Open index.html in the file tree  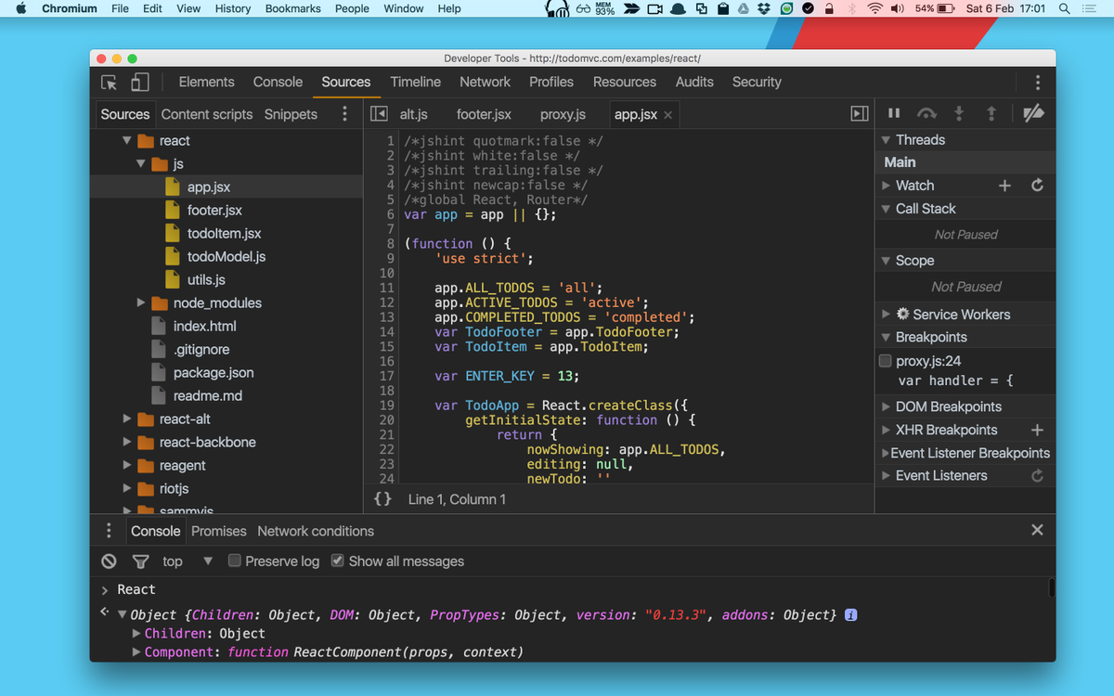click(x=204, y=326)
